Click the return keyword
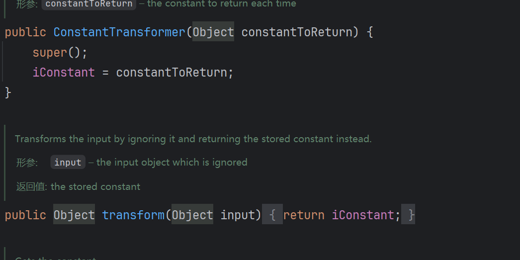This screenshot has height=260, width=520. (x=304, y=215)
